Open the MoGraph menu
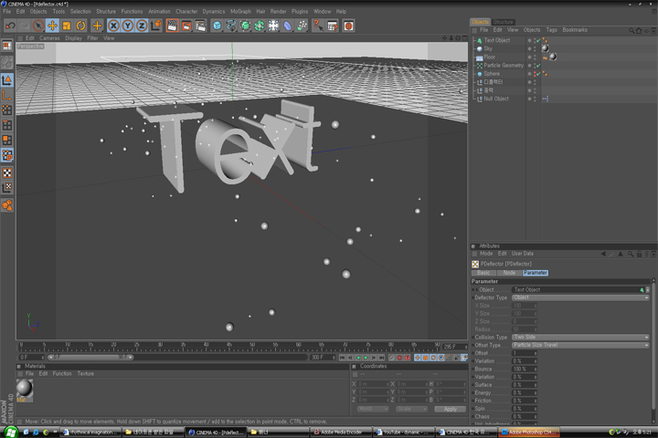 click(240, 11)
